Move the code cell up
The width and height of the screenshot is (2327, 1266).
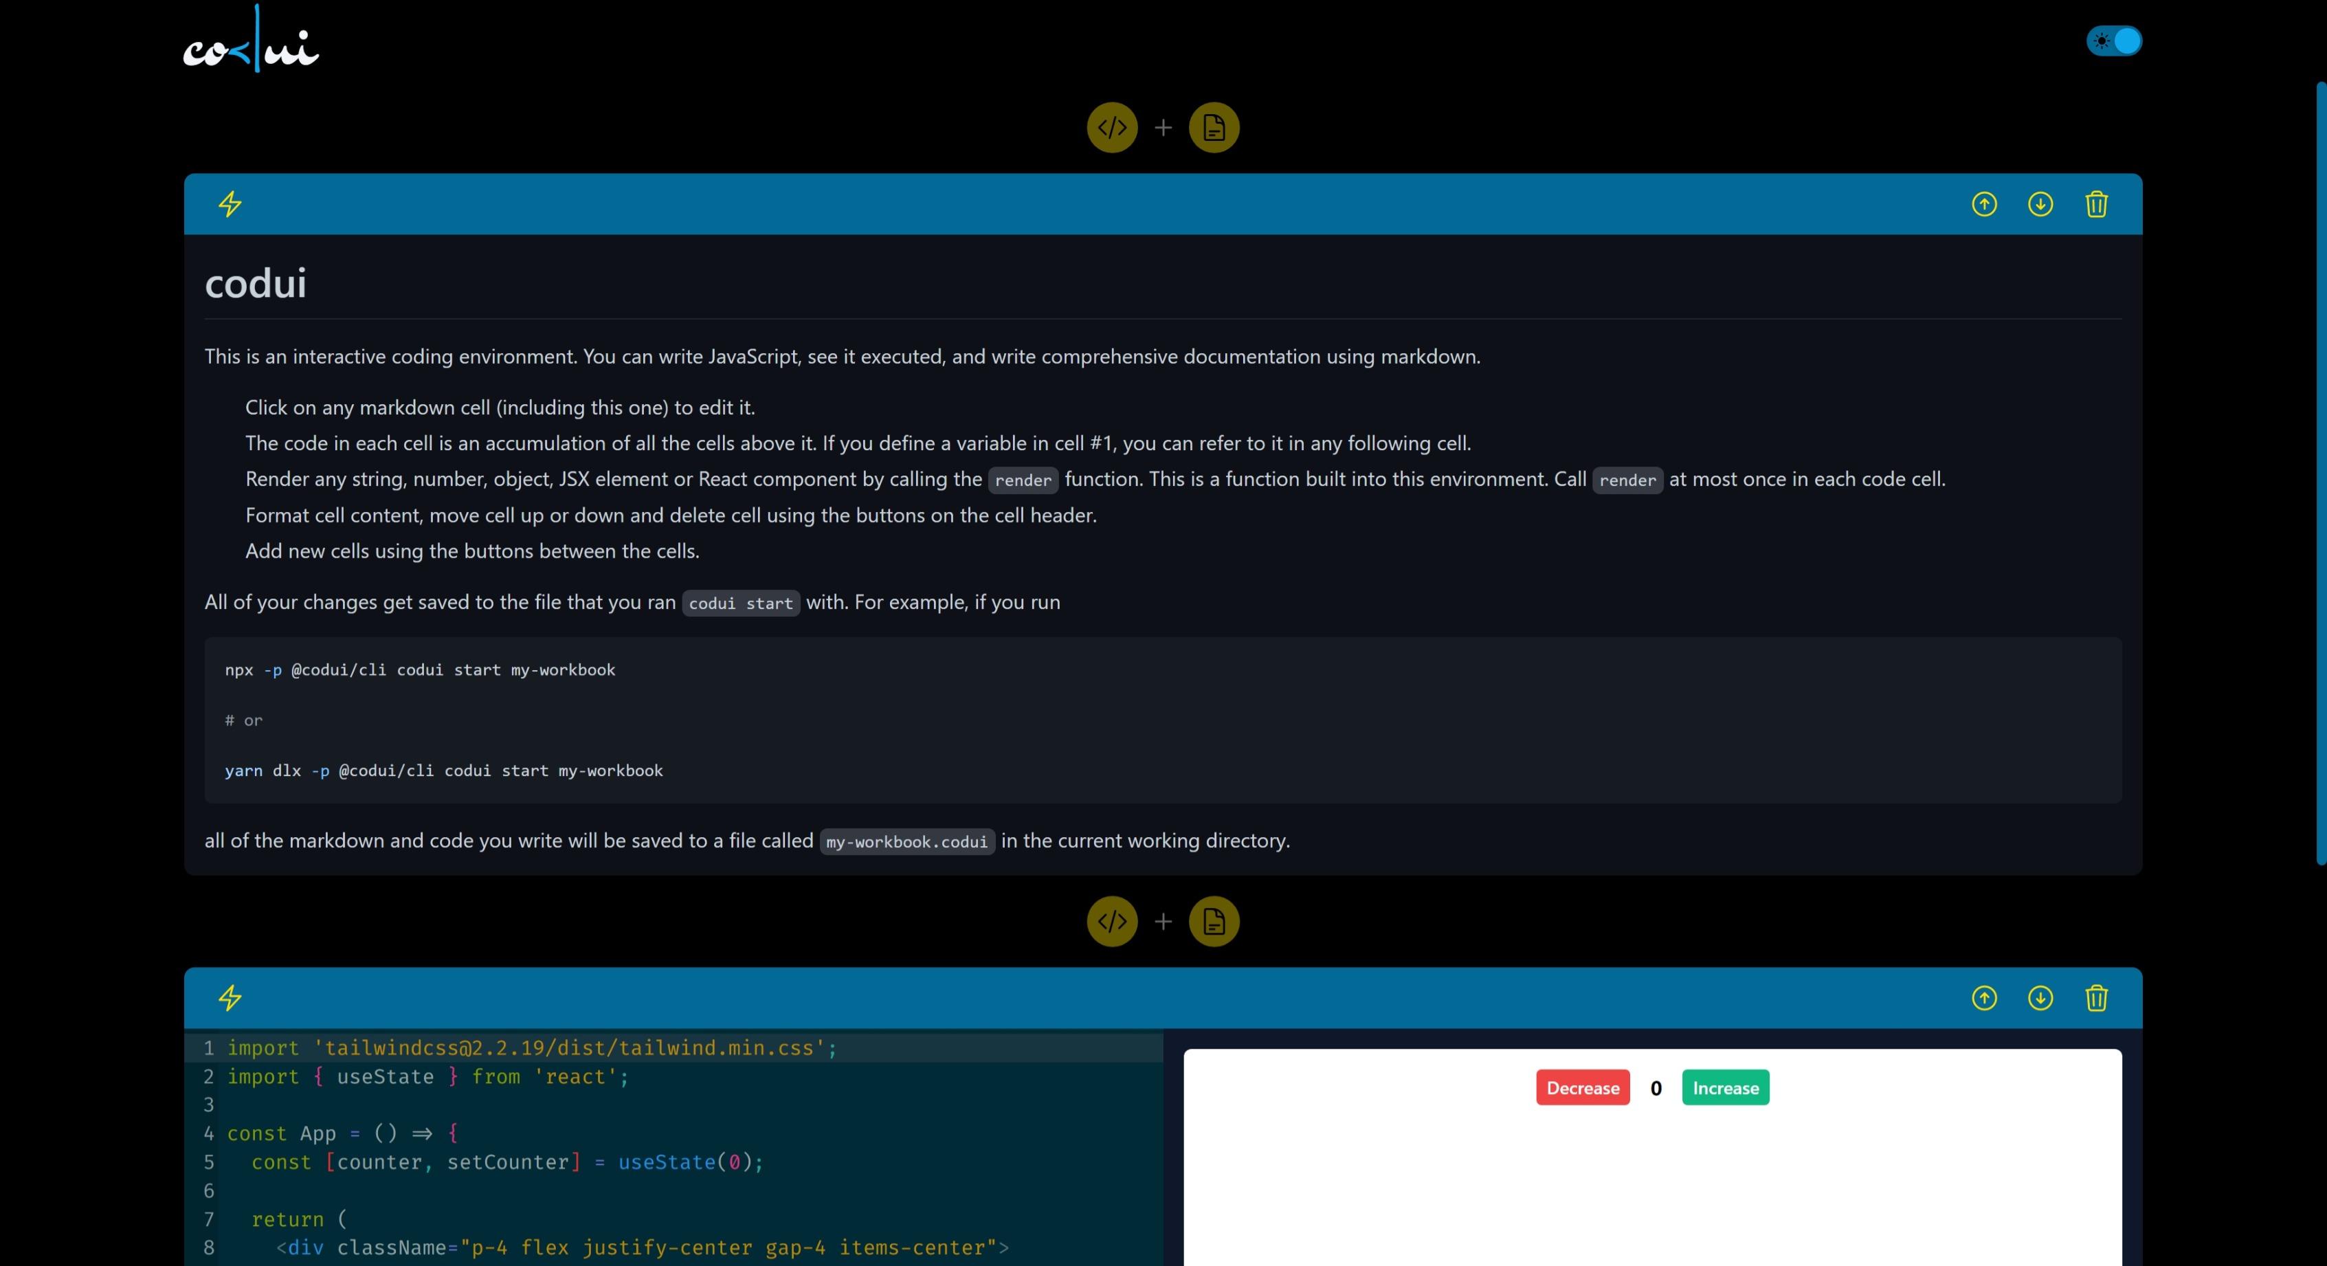[x=1984, y=998]
